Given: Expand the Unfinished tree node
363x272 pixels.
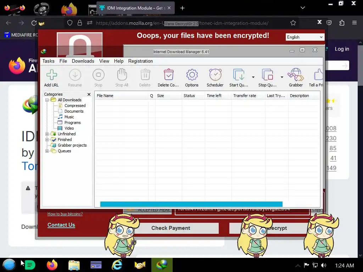Looking at the screenshot, I should click(47, 134).
